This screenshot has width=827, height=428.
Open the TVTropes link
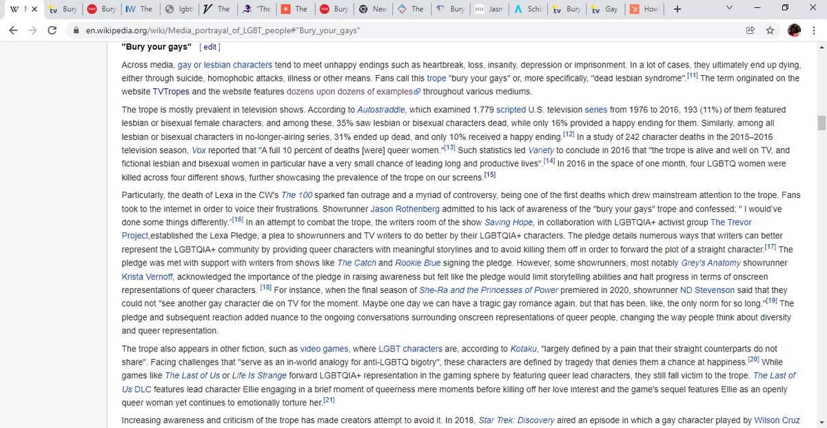click(171, 92)
